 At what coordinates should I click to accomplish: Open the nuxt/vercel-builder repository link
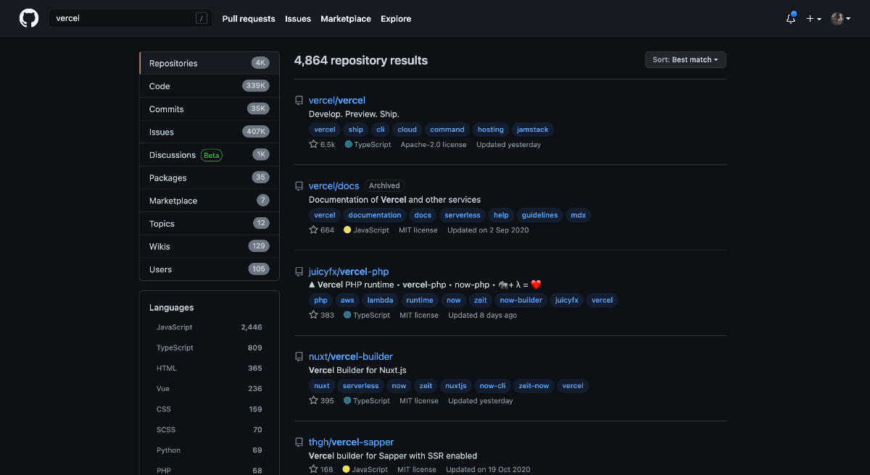pos(351,356)
